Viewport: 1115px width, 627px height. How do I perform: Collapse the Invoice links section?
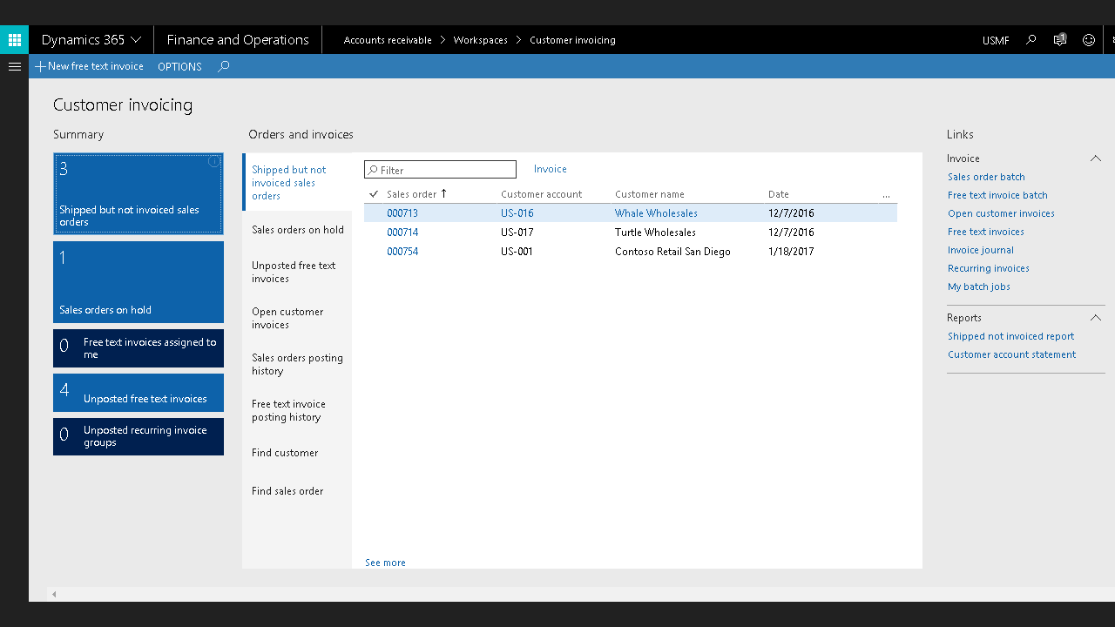[1096, 158]
